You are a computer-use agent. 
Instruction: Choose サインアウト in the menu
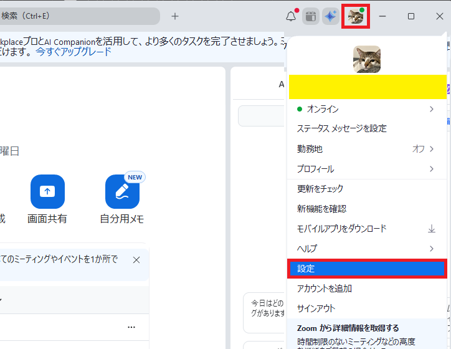point(316,308)
